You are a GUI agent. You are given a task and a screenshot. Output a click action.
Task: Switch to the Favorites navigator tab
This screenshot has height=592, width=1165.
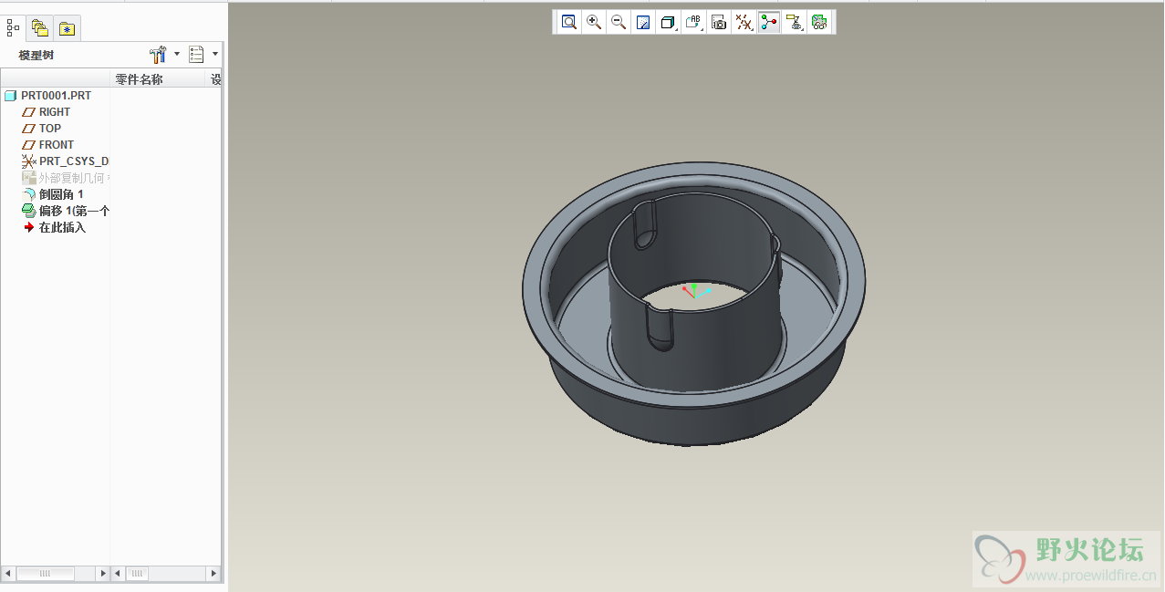[67, 28]
